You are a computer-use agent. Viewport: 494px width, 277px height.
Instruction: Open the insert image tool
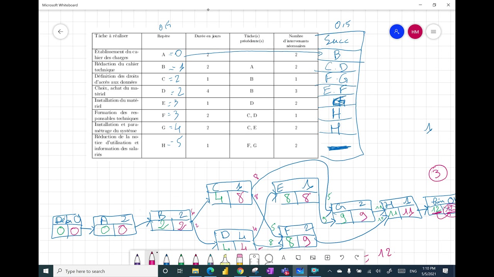point(313,258)
